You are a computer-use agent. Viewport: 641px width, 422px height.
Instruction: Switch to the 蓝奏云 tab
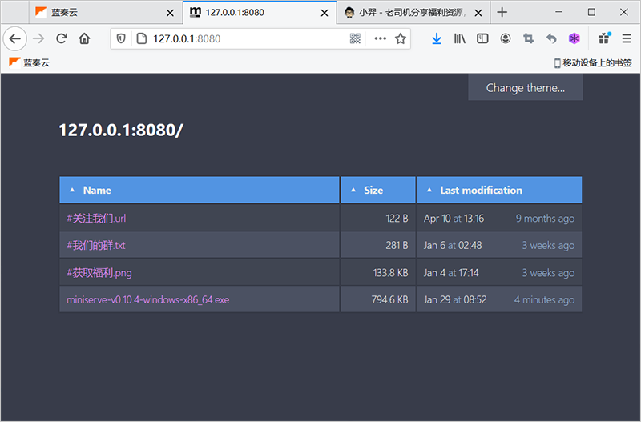pyautogui.click(x=106, y=13)
